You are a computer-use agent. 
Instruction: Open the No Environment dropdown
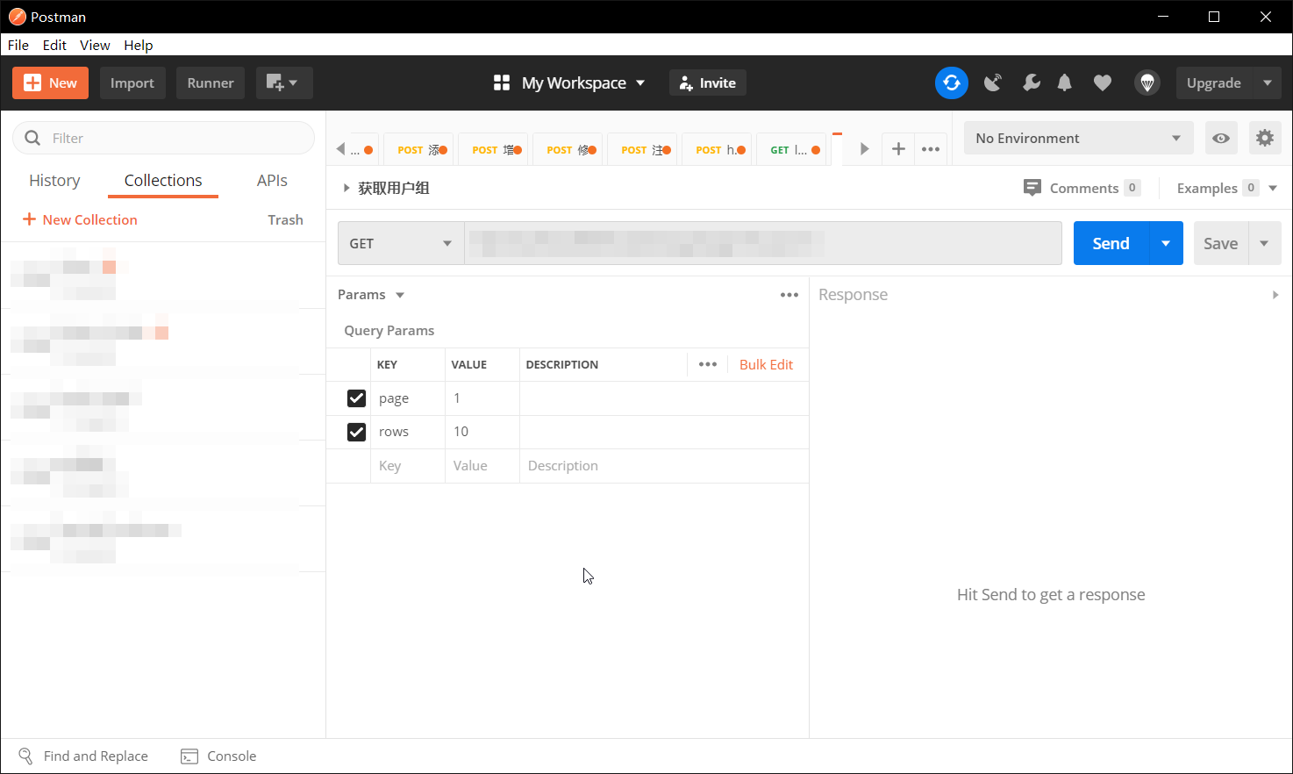[x=1078, y=138]
